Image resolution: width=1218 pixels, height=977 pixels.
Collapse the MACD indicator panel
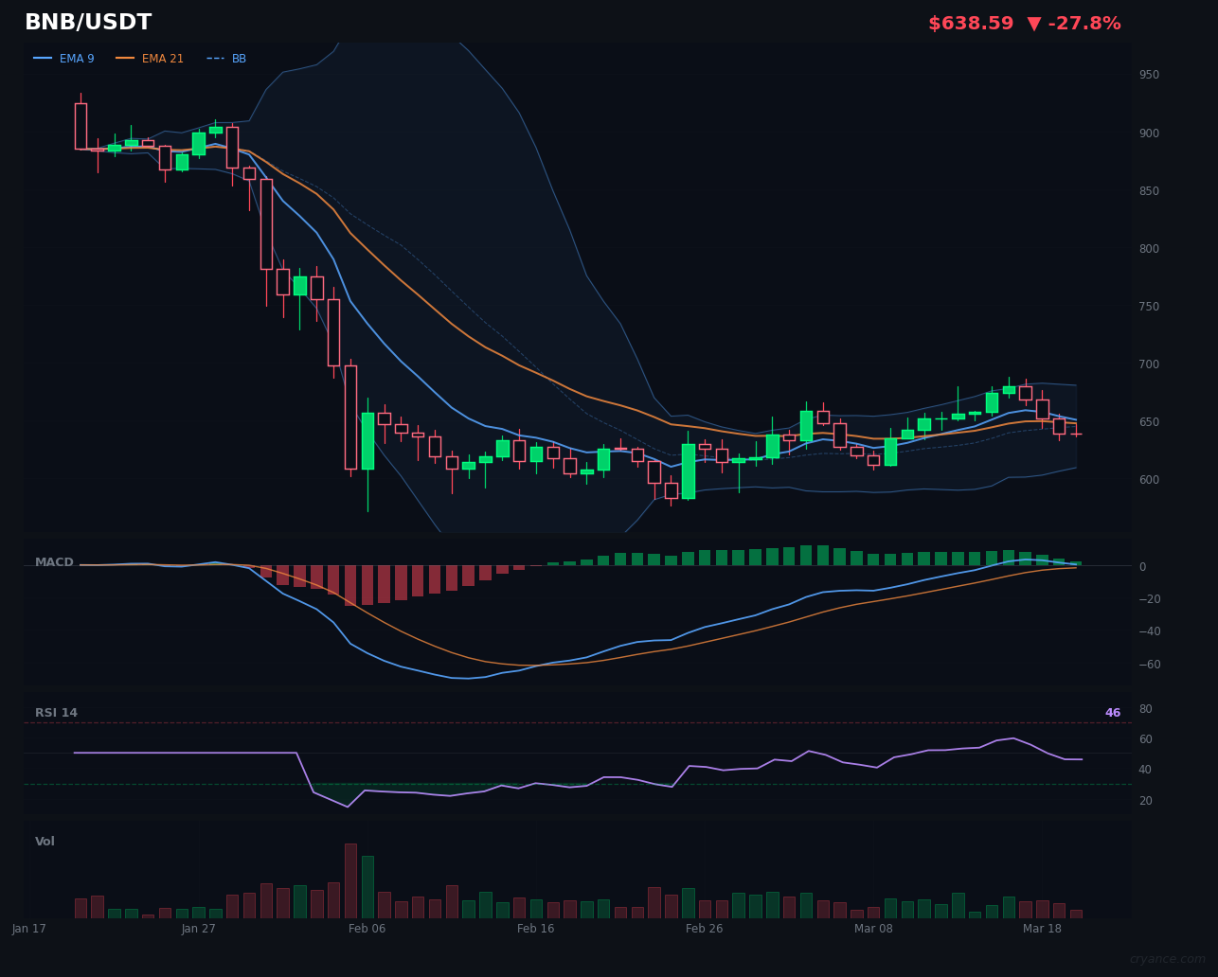click(x=54, y=561)
